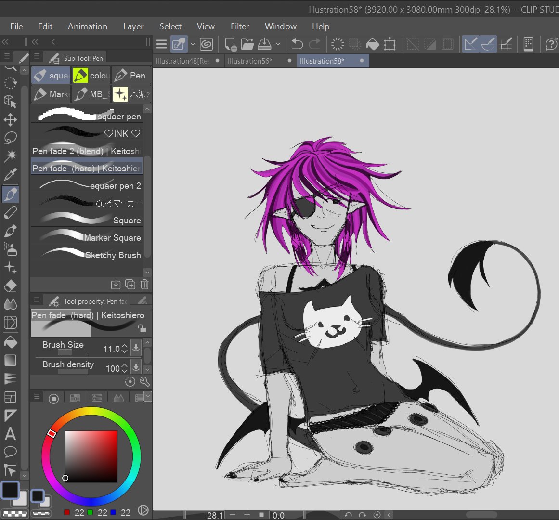Switch to the Illustration56* tab
Screen dimensions: 559x520
coord(260,61)
